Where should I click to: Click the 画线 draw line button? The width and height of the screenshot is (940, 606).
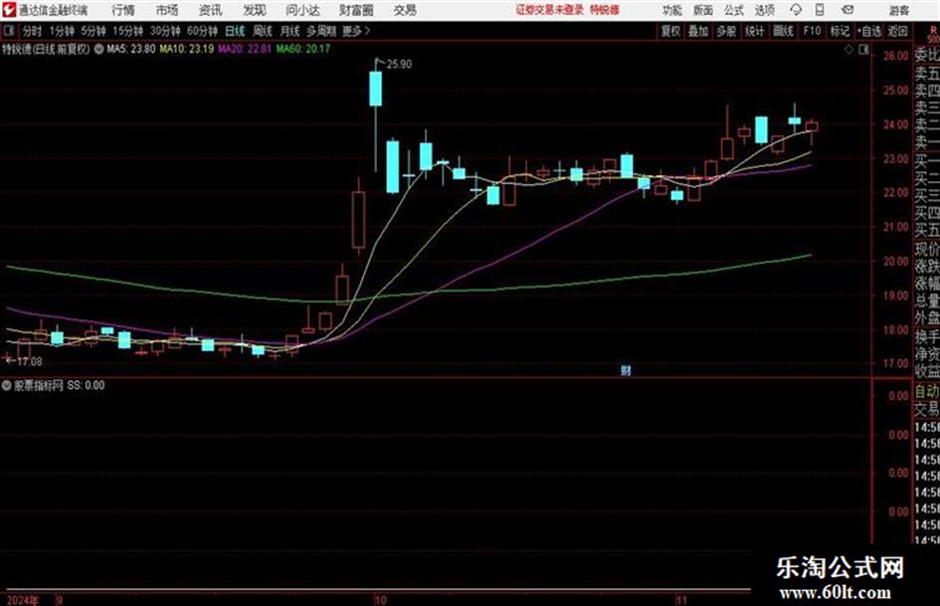783,31
